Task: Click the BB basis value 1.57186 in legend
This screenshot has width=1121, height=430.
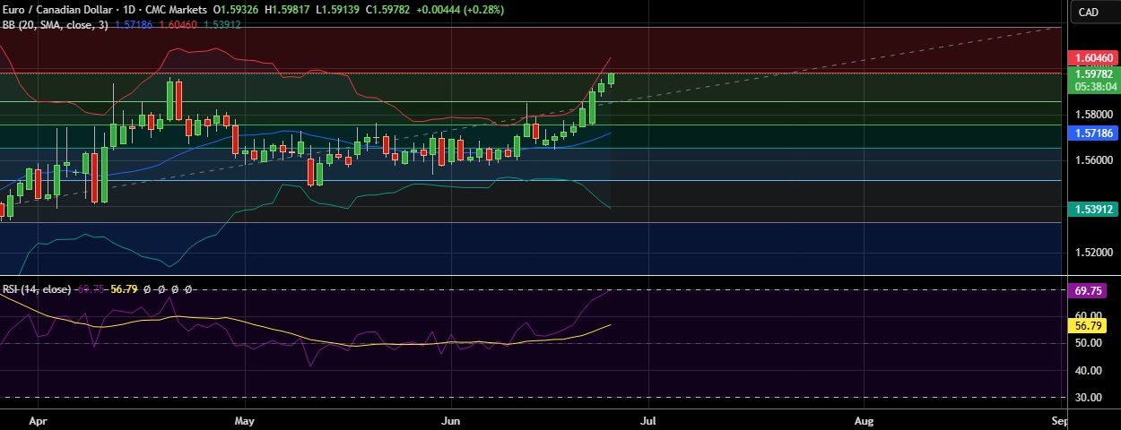Action: (x=135, y=24)
